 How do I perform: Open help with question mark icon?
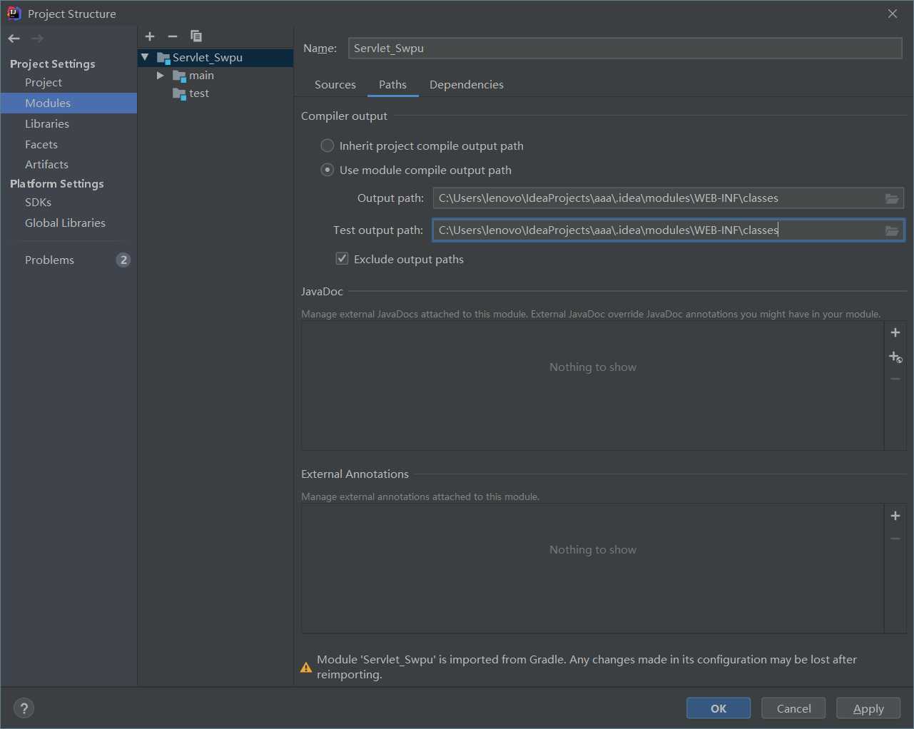point(24,708)
